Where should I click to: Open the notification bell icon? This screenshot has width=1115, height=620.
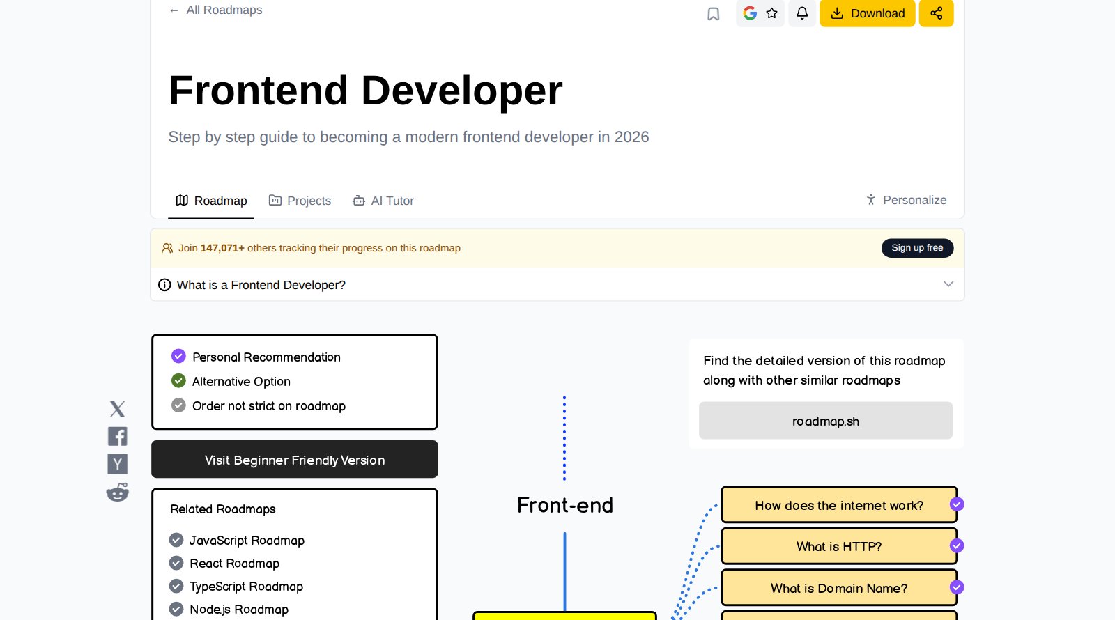802,13
